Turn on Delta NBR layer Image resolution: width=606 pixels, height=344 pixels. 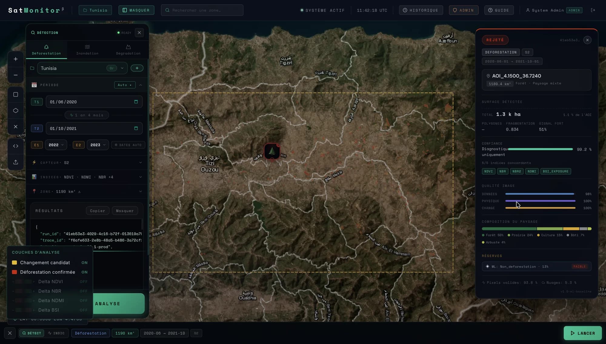click(50, 291)
